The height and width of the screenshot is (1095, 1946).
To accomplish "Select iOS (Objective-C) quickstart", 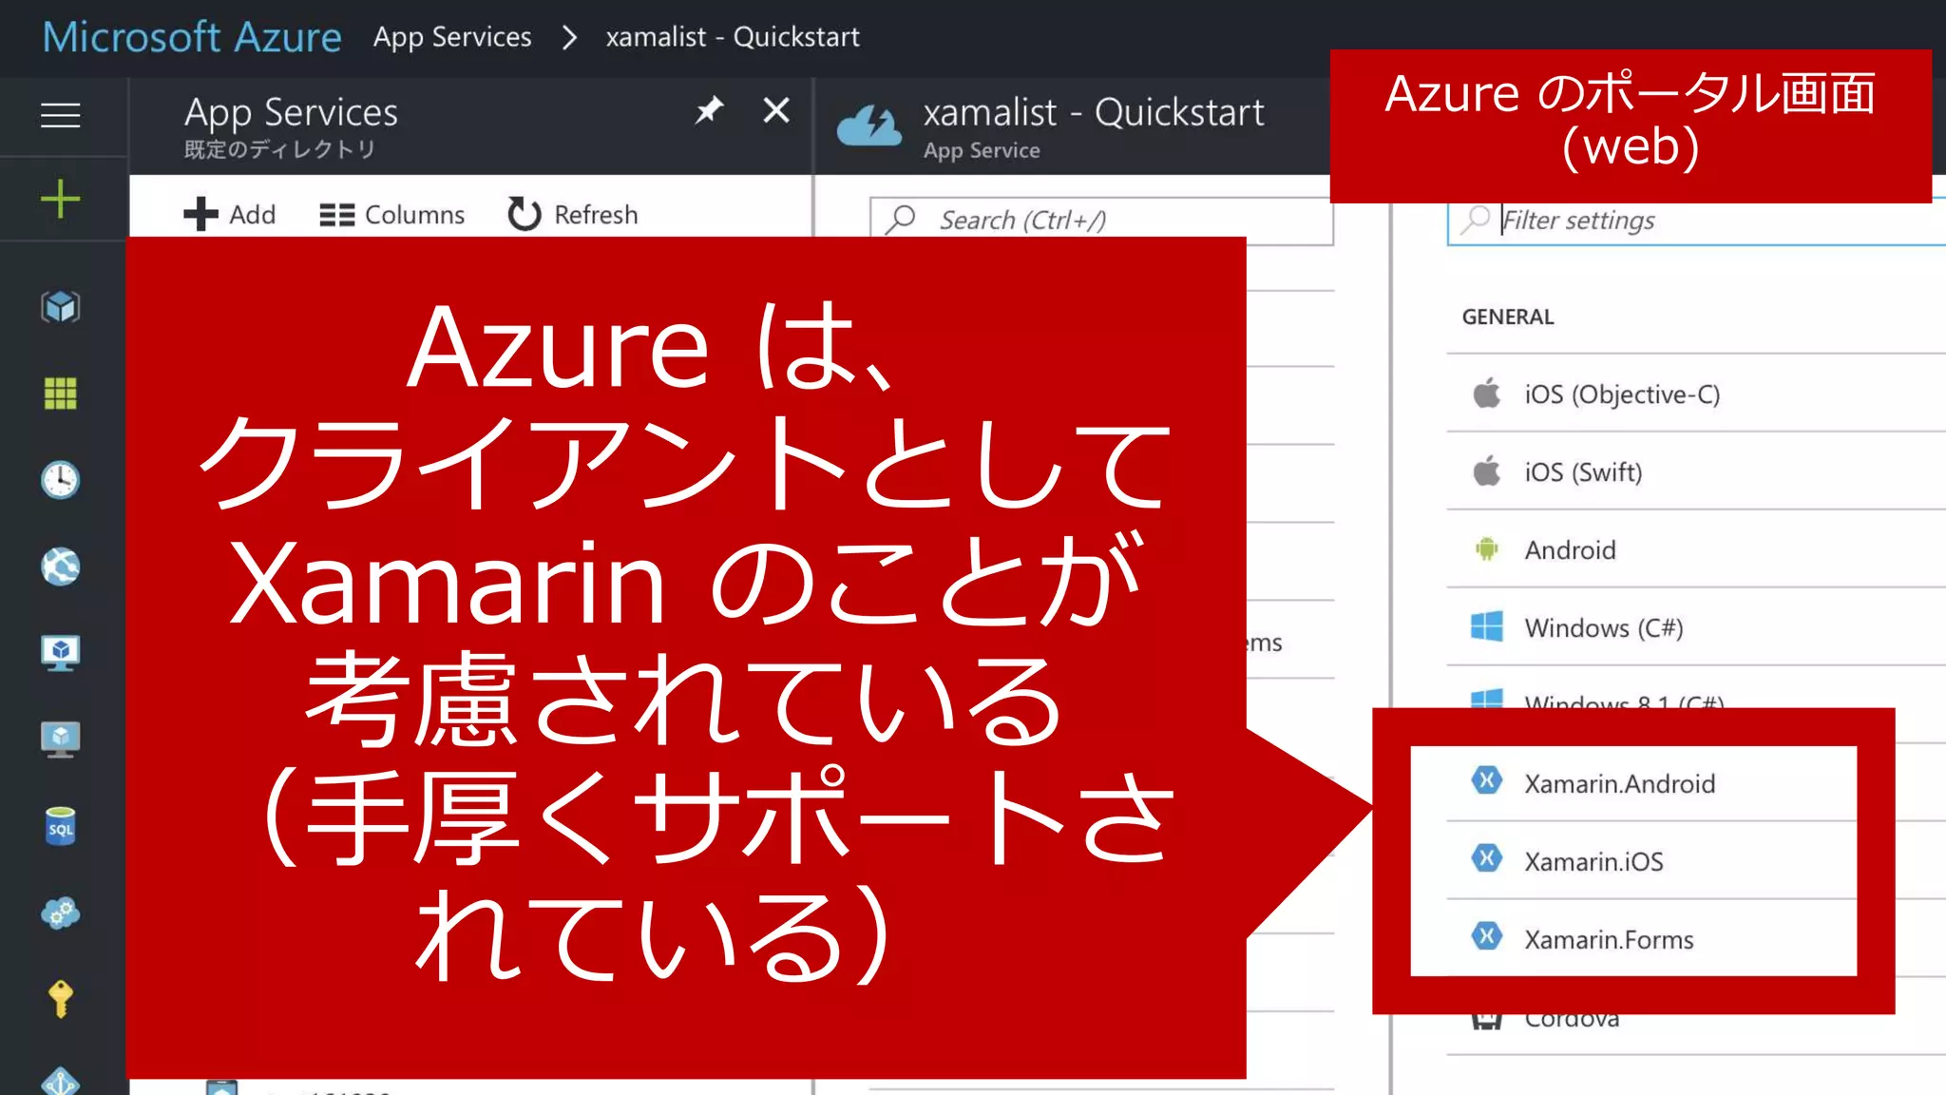I will tap(1621, 394).
